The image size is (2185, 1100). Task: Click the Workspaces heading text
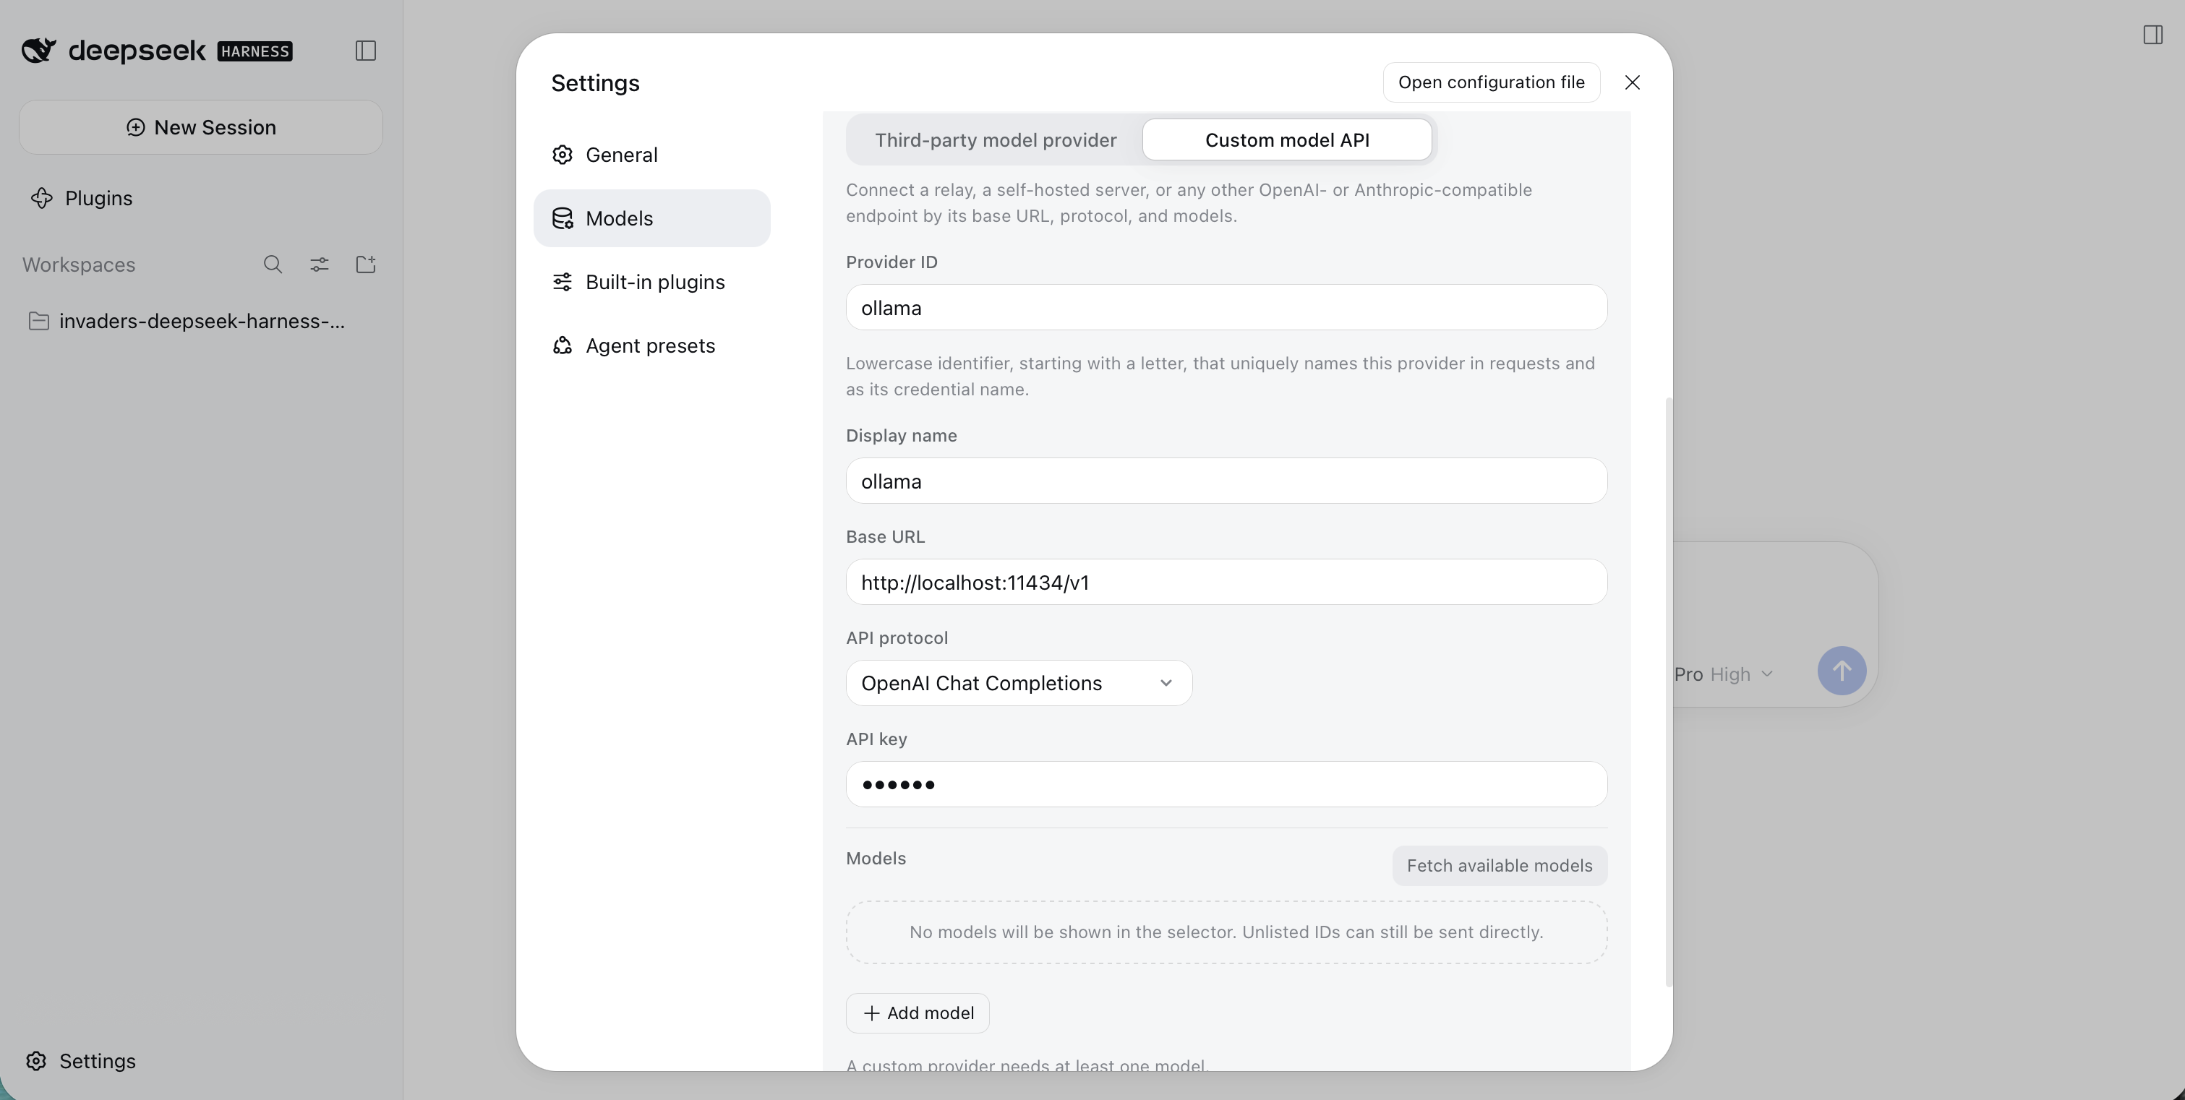click(79, 265)
